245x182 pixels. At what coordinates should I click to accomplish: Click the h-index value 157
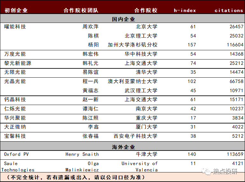click(x=192, y=45)
